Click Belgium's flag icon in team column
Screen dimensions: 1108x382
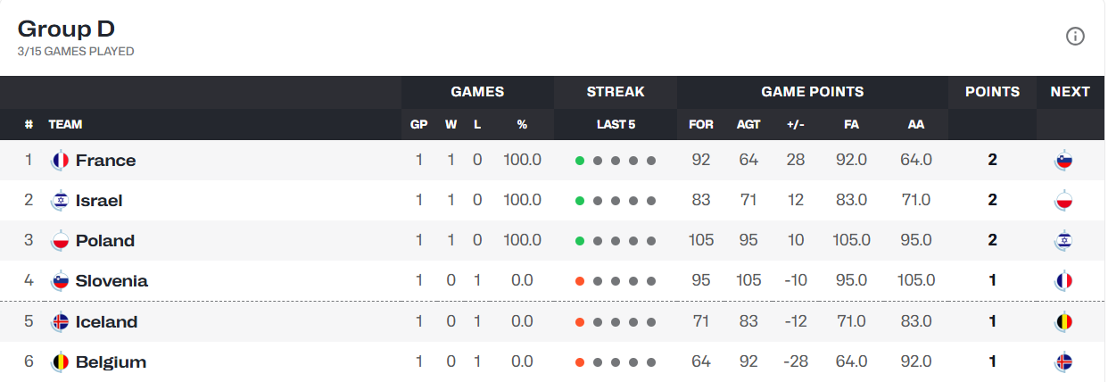tap(60, 362)
